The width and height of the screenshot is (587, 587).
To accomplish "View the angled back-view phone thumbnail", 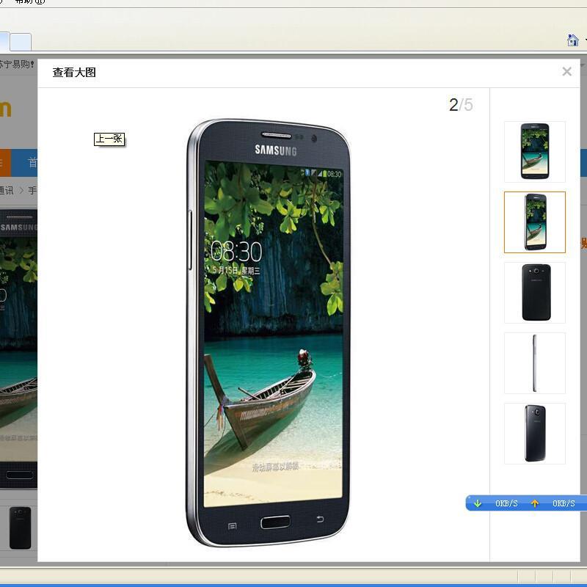I will [535, 433].
